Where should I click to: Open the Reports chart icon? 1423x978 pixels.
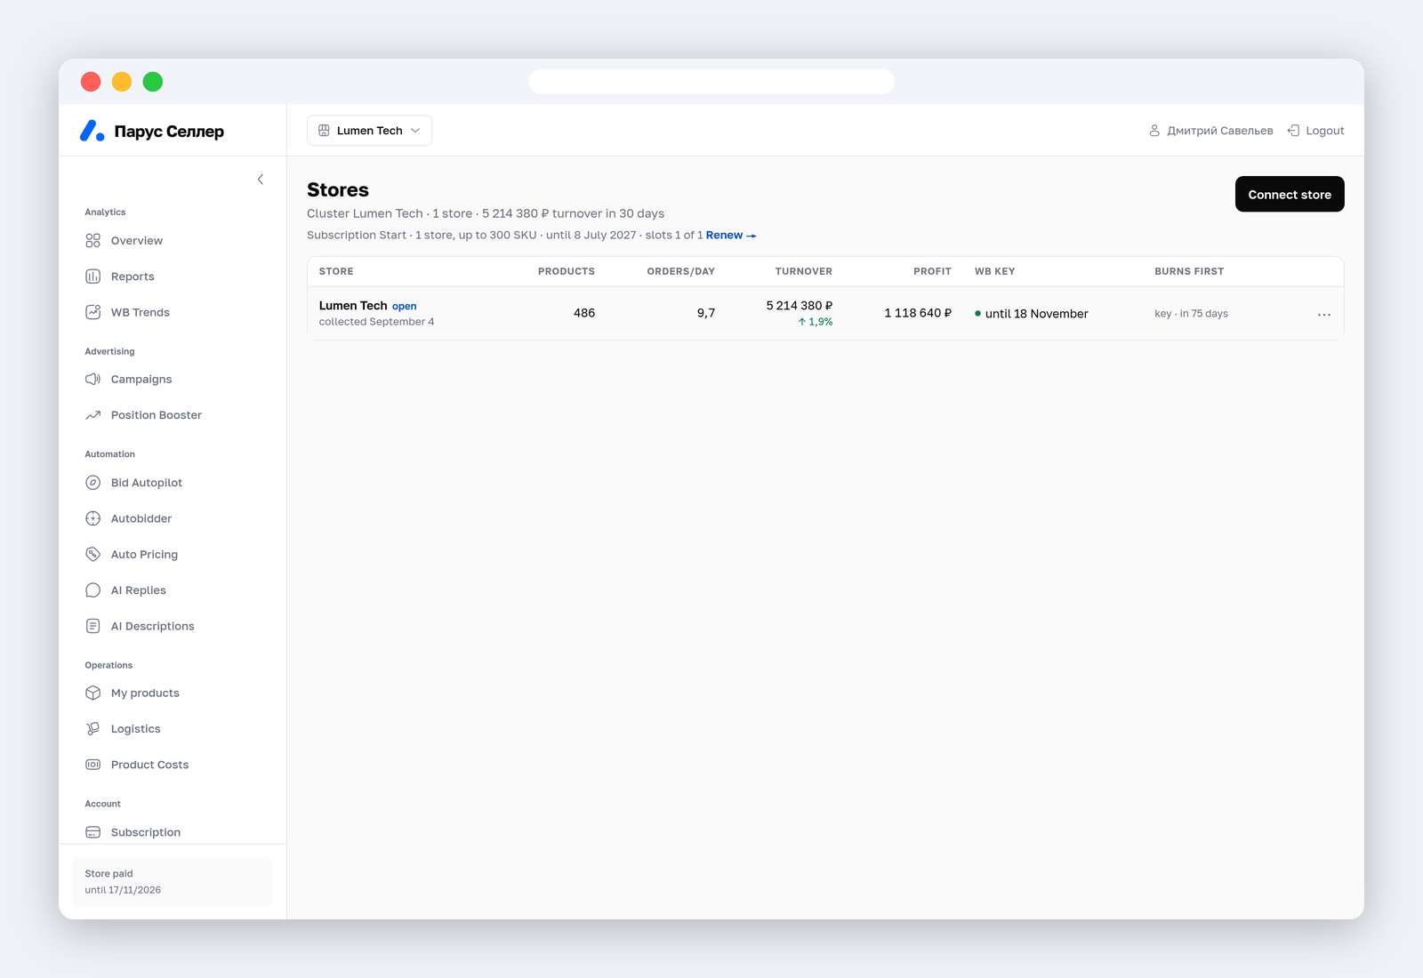92,277
